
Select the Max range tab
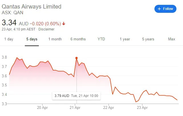tap(172, 39)
